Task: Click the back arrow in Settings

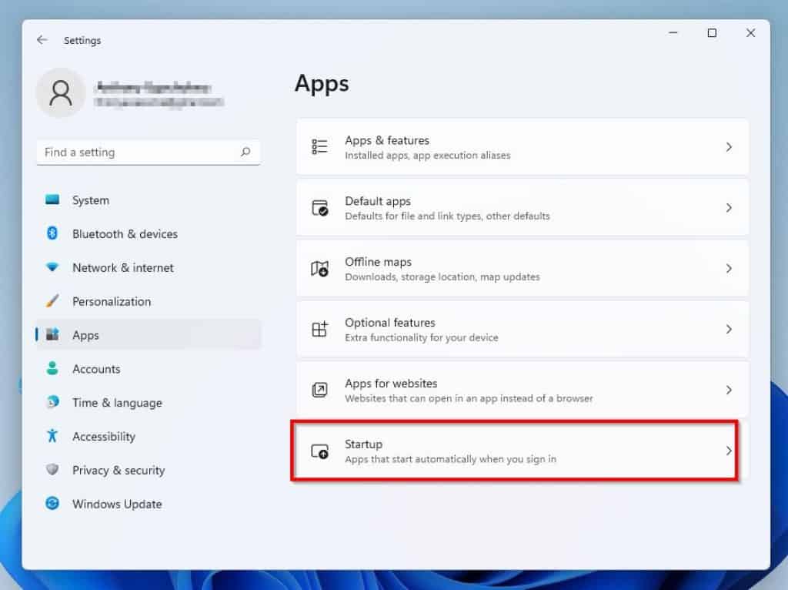Action: [42, 40]
